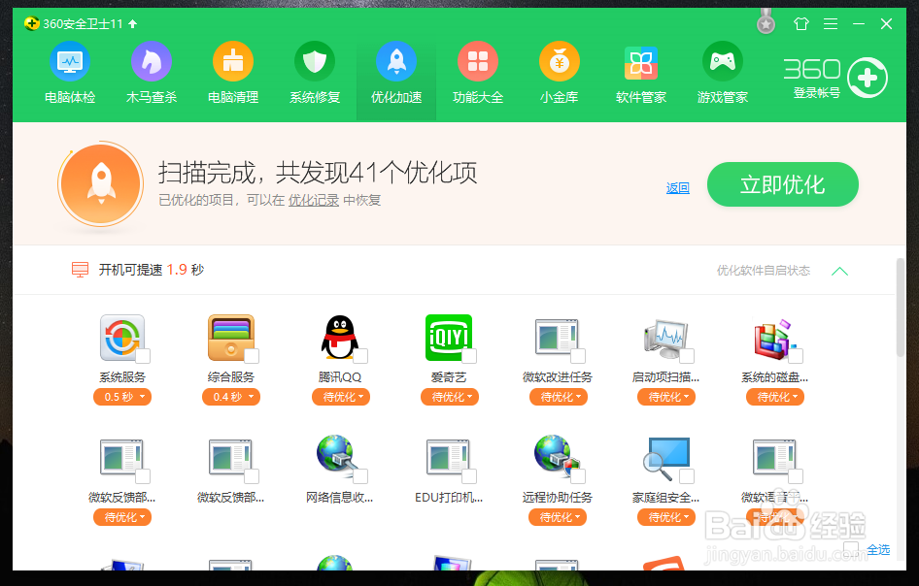Image resolution: width=919 pixels, height=586 pixels.
Task: Open 待优化 dropdown under 家庭组安全
Action: (666, 517)
